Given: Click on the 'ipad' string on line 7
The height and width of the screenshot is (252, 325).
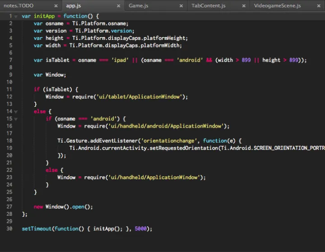Looking at the screenshot, I should pyautogui.click(x=120, y=60).
